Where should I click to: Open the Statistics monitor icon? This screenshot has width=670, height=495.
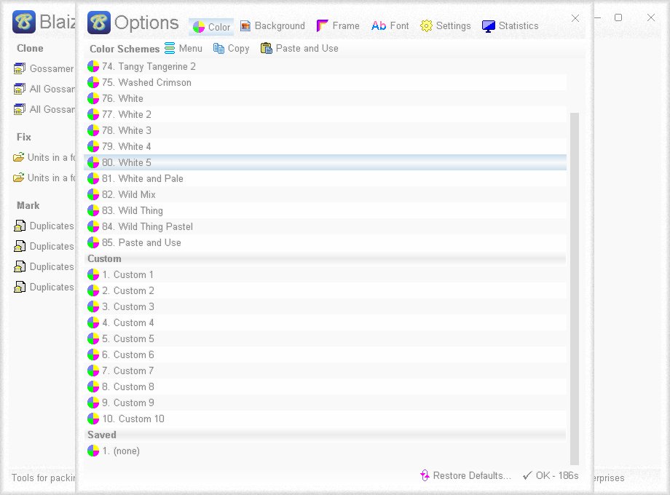(x=489, y=26)
